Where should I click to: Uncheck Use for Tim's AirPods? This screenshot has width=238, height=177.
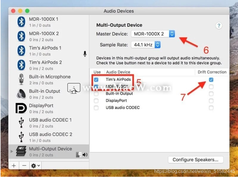[x=96, y=80]
